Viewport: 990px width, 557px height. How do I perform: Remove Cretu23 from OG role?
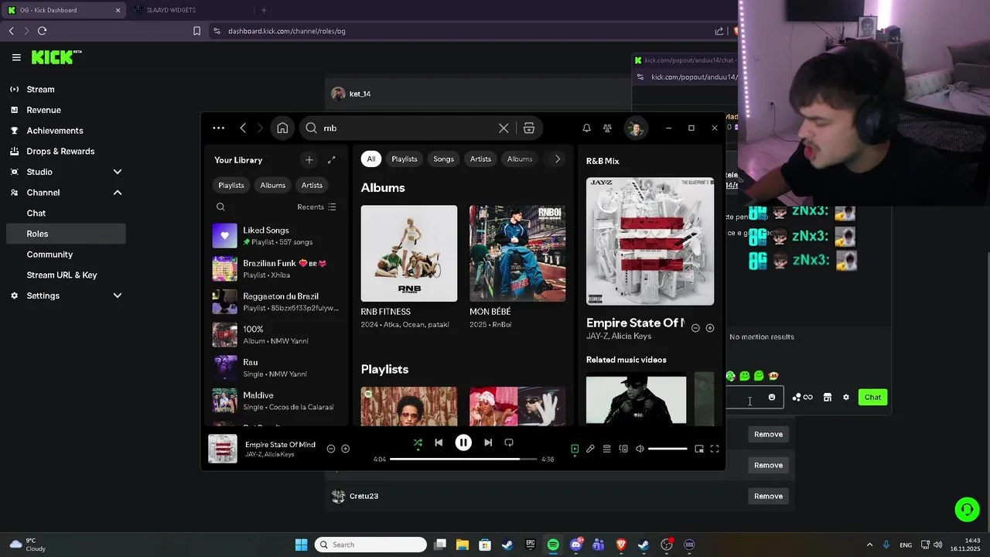pos(768,497)
